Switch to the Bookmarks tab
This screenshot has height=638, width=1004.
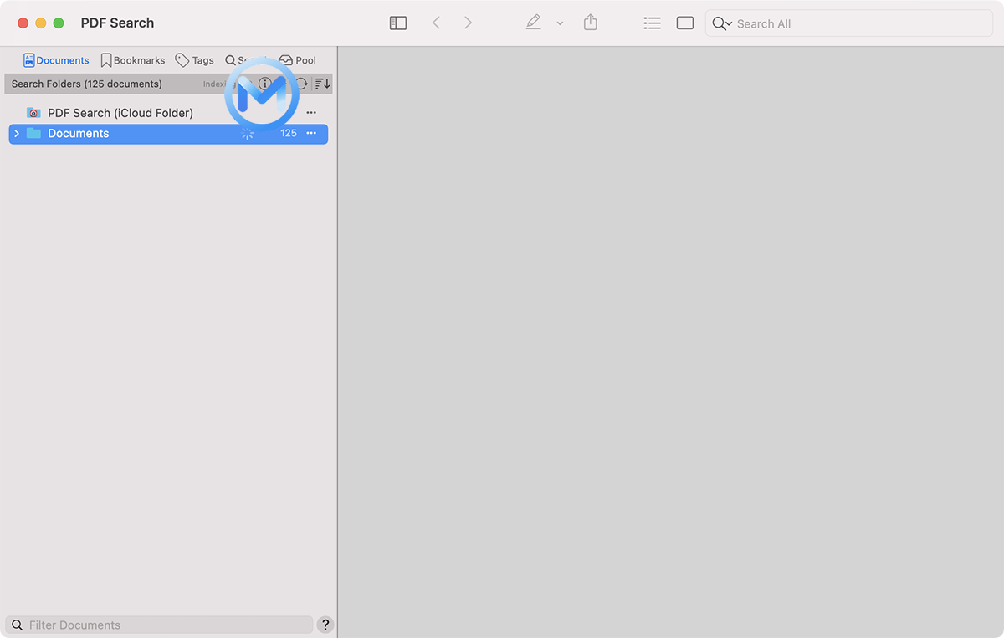point(133,60)
